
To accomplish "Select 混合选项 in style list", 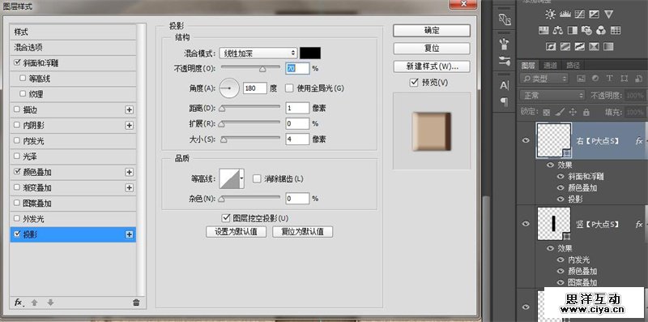I will click(73, 48).
